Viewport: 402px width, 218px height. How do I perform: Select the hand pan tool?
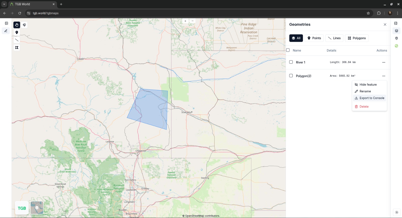[17, 25]
